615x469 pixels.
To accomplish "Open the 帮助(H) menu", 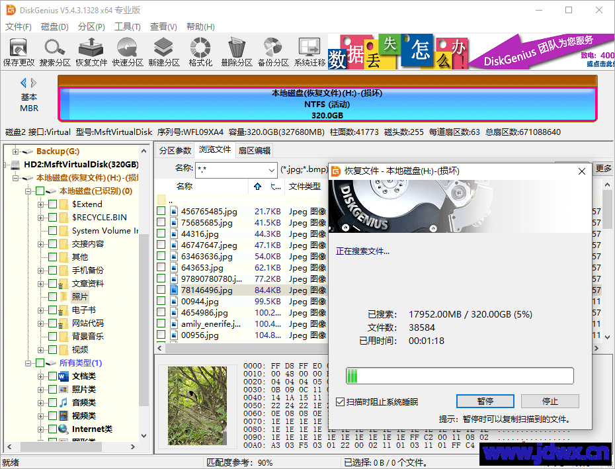I will coord(200,26).
